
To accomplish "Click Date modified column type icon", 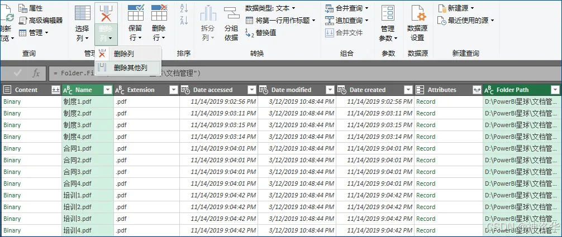I will click(263, 90).
